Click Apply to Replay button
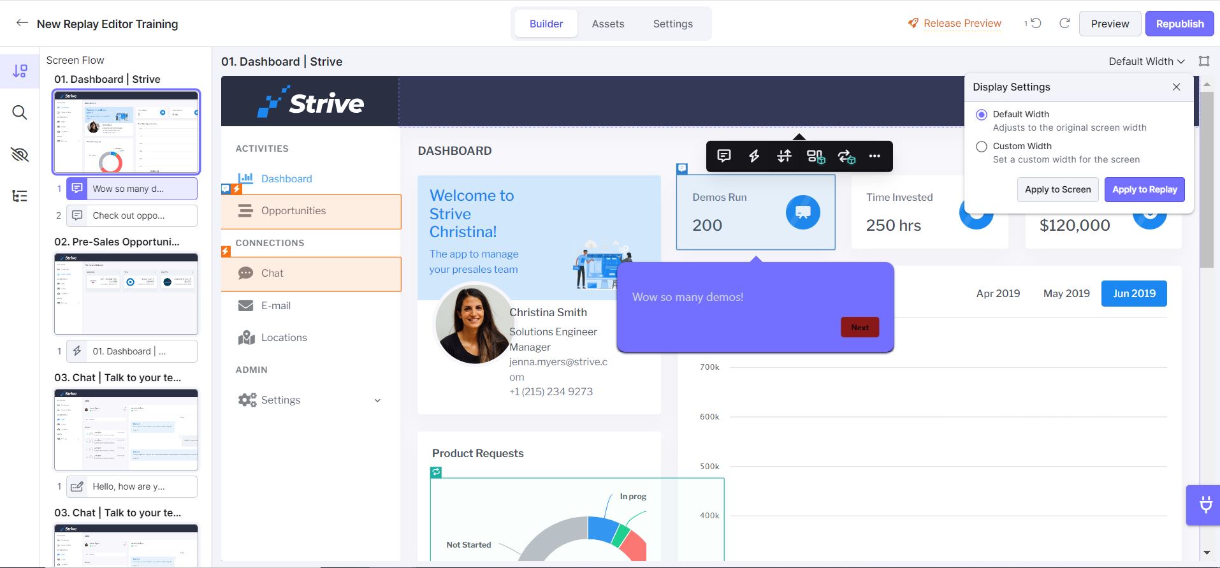Screen dimensions: 1220x568 1144,189
